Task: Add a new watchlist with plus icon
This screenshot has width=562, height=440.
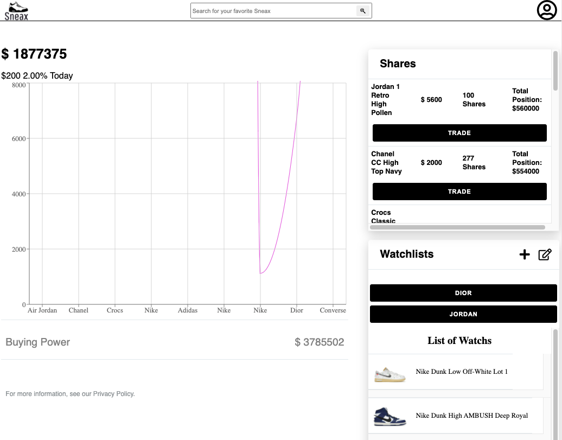Action: click(525, 254)
